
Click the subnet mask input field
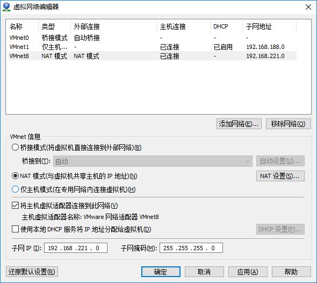click(191, 248)
